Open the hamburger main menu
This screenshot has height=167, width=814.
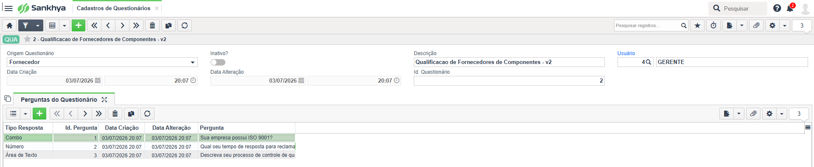[x=8, y=8]
